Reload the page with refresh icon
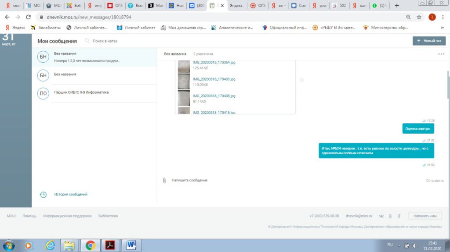The image size is (450, 252). click(x=28, y=17)
